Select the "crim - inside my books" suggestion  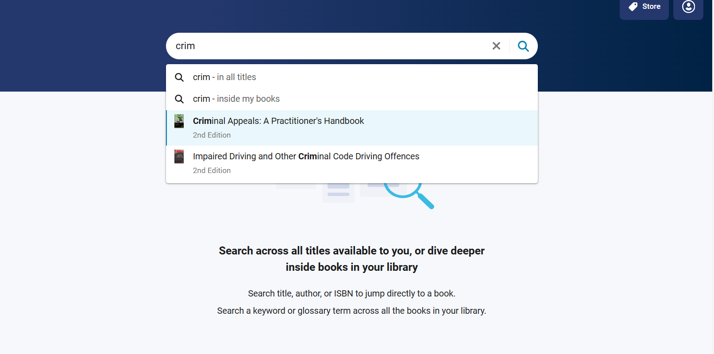pos(236,99)
